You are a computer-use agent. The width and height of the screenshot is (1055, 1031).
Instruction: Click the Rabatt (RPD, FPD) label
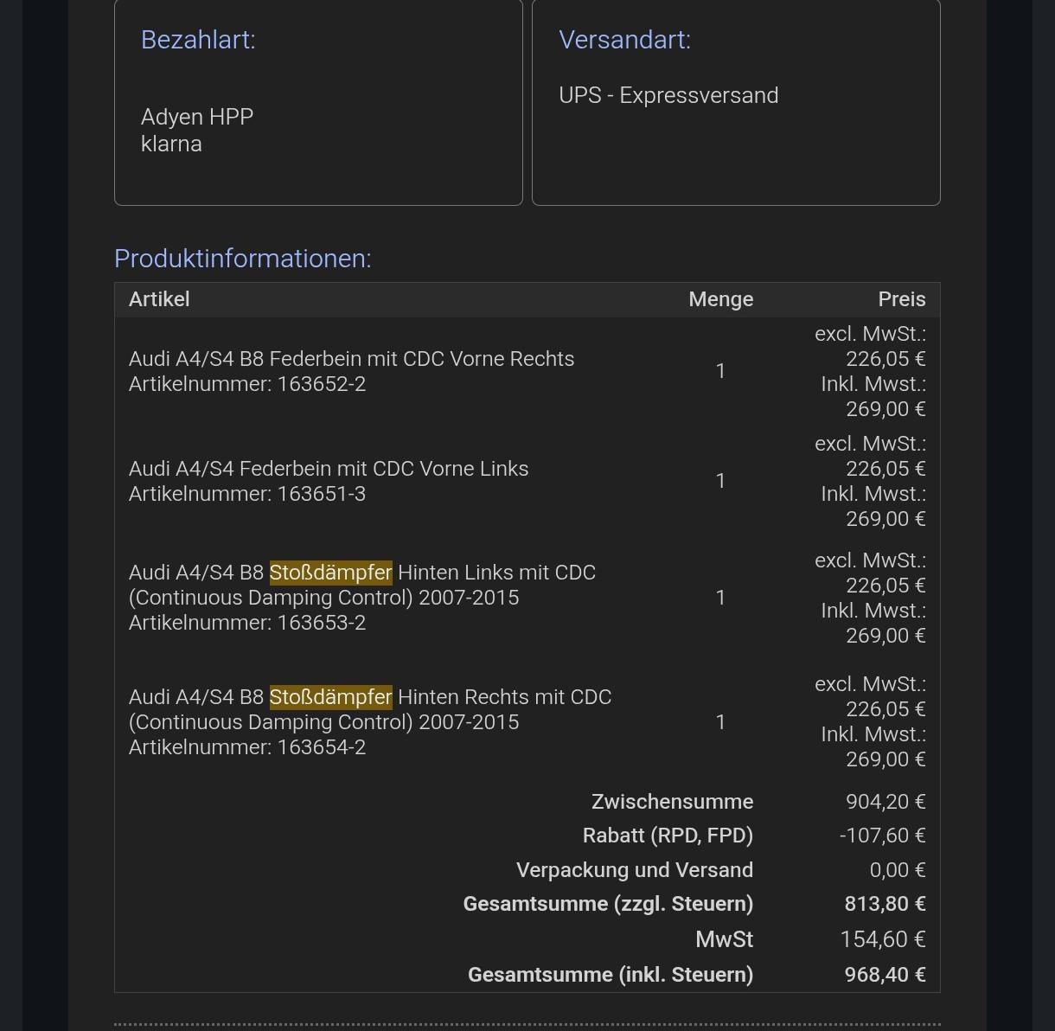[x=668, y=836]
